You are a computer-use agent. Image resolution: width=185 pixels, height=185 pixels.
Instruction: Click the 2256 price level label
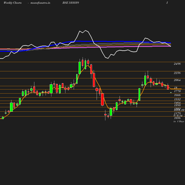(177, 73)
